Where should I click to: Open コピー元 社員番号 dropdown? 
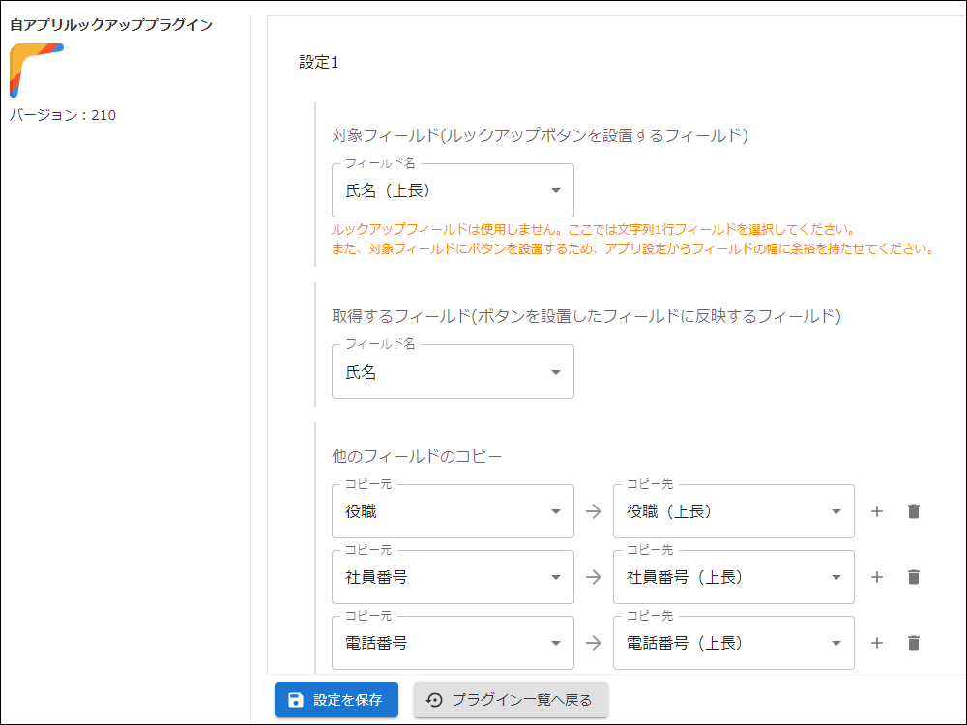pyautogui.click(x=453, y=577)
